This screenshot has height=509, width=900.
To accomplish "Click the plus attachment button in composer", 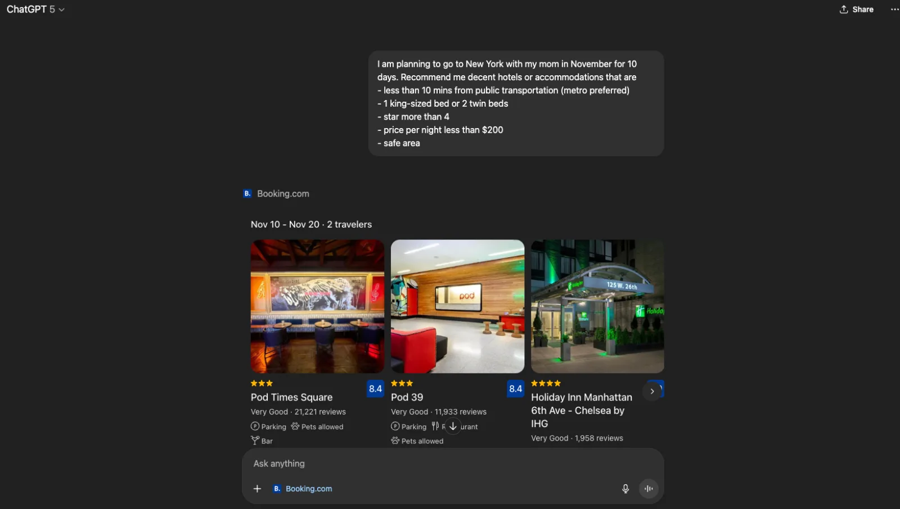I will click(x=257, y=489).
